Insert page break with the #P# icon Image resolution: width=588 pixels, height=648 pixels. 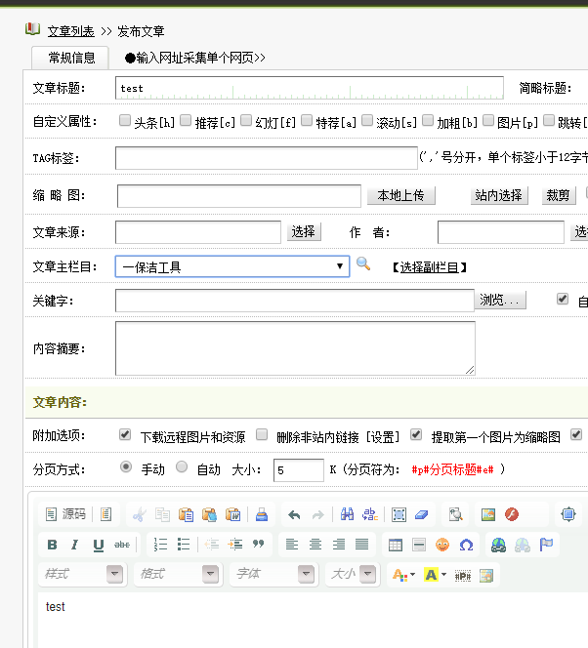pyautogui.click(x=463, y=575)
